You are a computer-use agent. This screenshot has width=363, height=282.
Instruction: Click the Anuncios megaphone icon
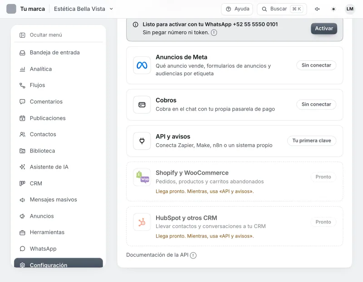22,216
